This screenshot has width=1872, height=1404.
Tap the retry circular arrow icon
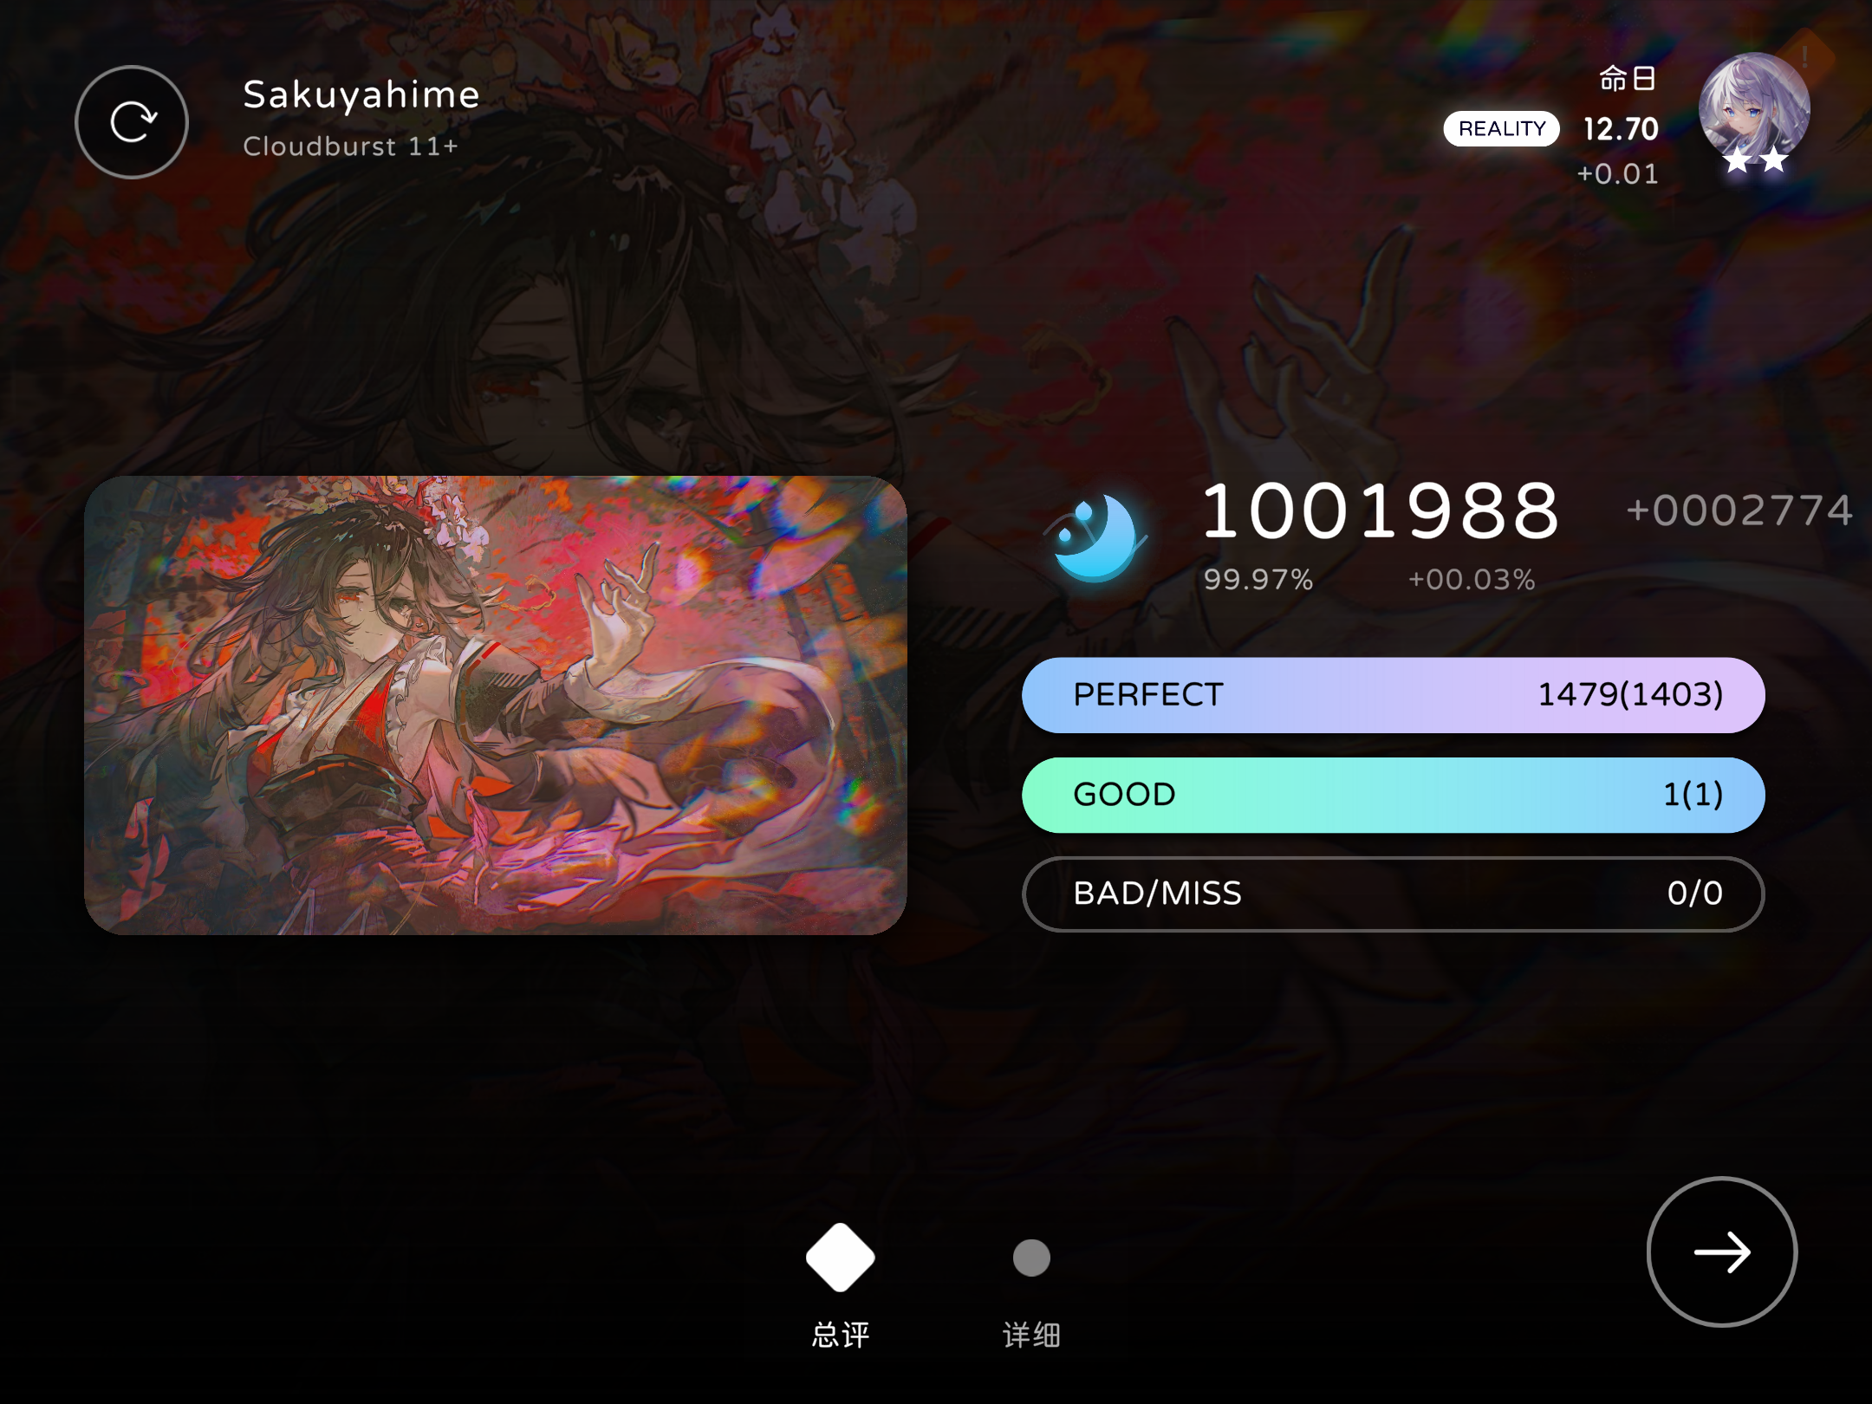tap(132, 122)
